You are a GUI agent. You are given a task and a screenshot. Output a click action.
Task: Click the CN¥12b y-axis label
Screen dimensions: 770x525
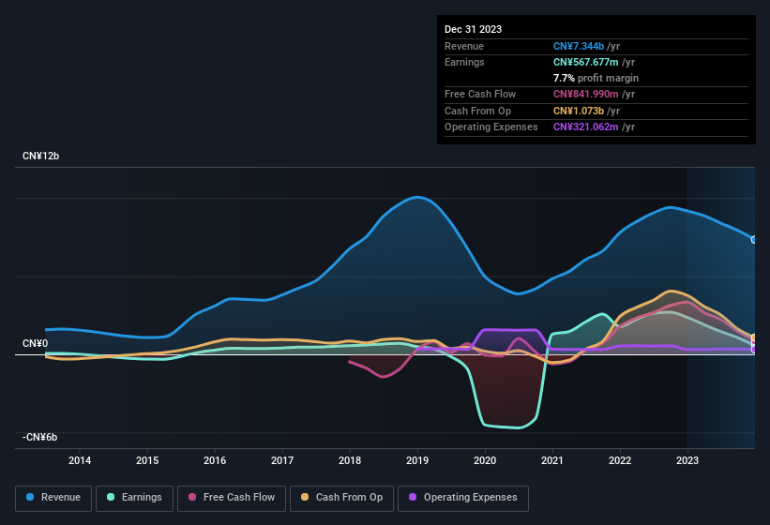(x=40, y=156)
